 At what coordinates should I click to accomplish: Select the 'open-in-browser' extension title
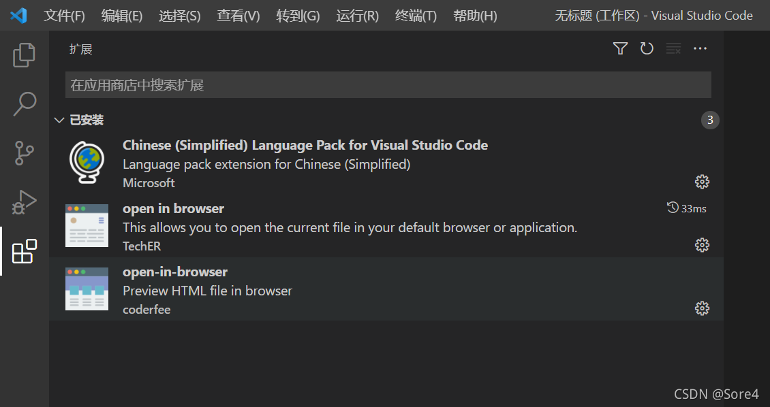coord(175,272)
